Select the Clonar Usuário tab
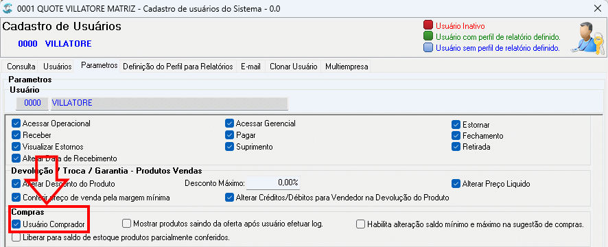Viewport: 608px width, 247px height. (293, 67)
